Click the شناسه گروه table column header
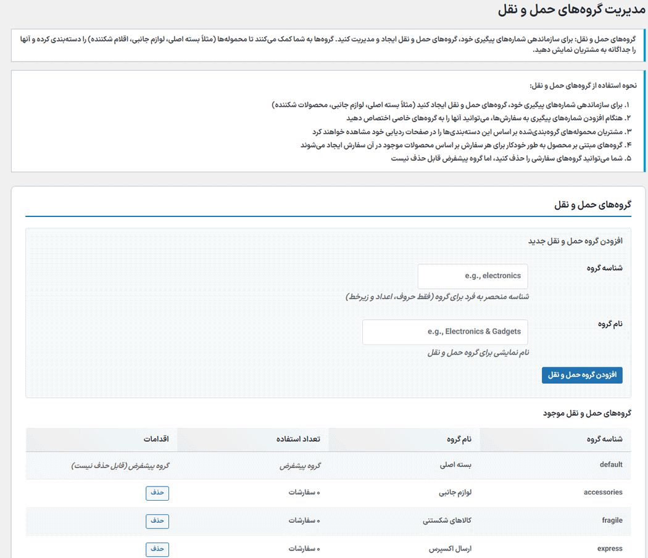 (x=604, y=439)
